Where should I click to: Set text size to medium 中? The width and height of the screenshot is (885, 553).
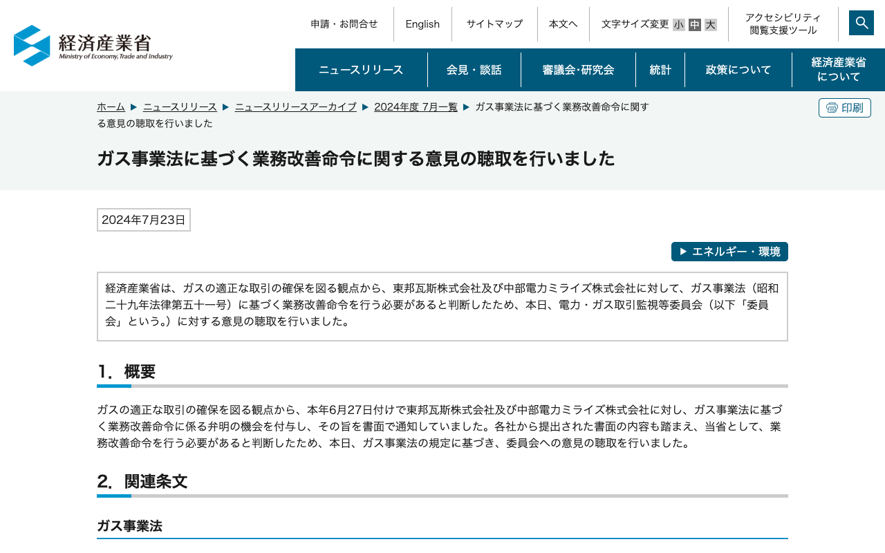[695, 25]
